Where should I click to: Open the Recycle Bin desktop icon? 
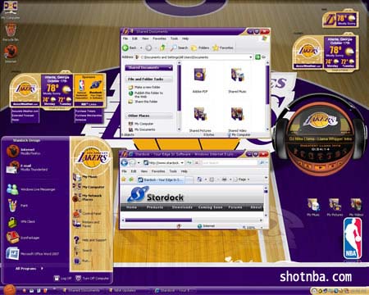[11, 32]
